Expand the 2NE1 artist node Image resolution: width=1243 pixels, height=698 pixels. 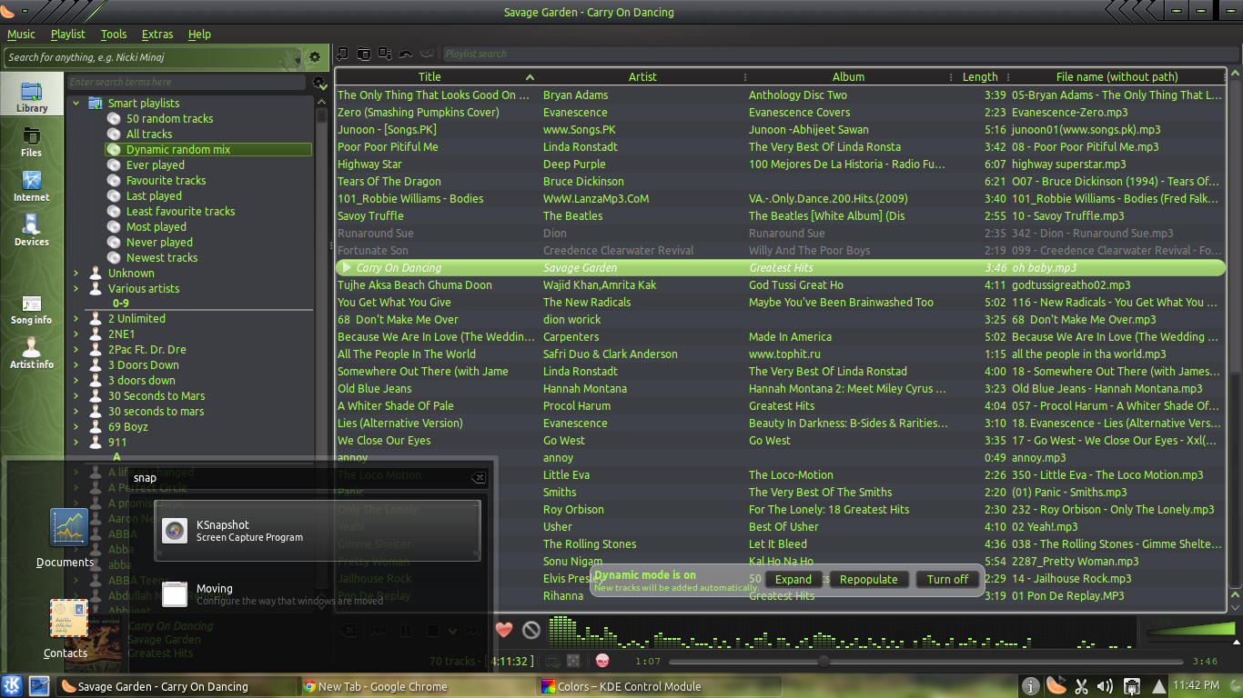click(x=76, y=334)
